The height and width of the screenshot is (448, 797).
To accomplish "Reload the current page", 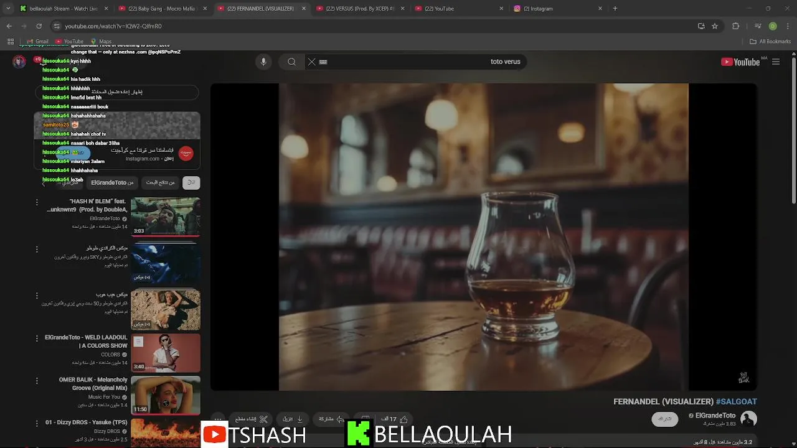I will (39, 26).
